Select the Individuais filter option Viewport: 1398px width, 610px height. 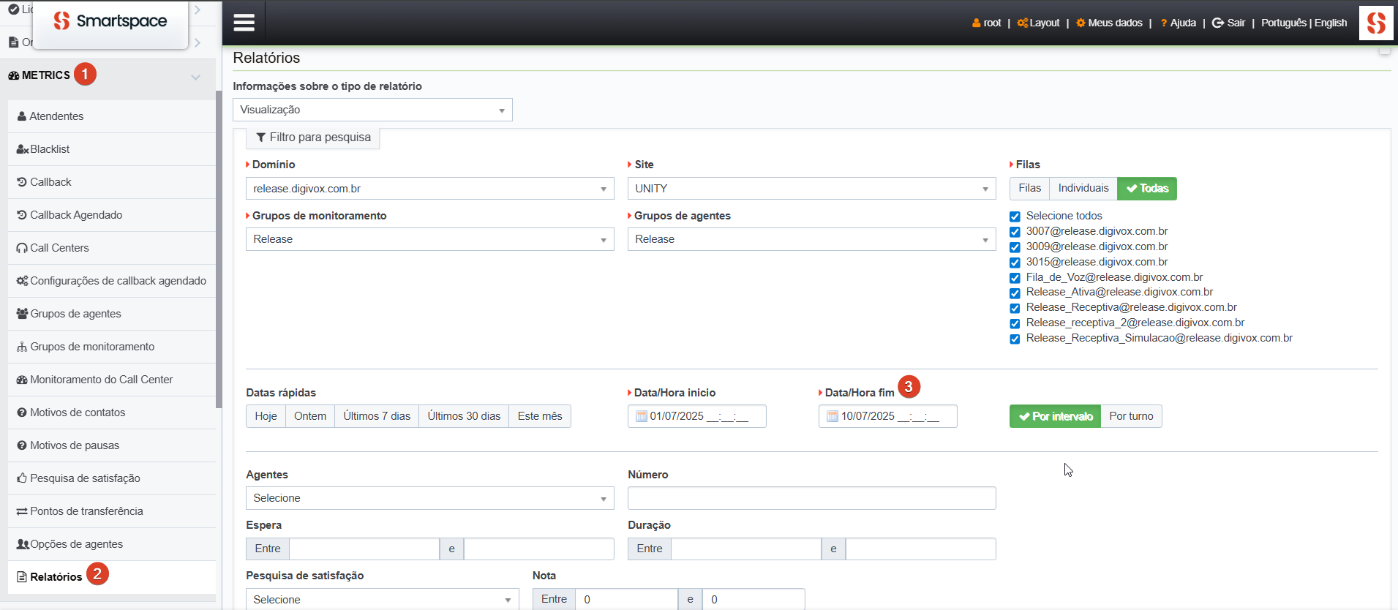click(x=1083, y=189)
